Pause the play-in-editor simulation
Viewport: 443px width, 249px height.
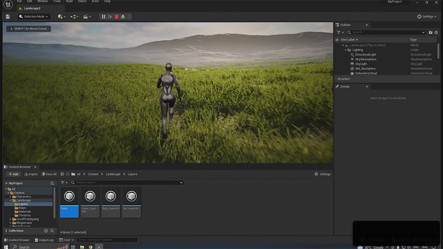[104, 17]
